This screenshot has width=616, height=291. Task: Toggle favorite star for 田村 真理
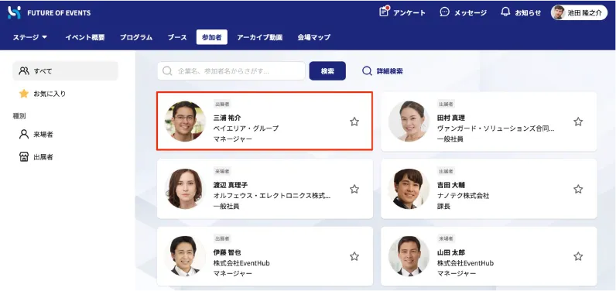point(578,122)
